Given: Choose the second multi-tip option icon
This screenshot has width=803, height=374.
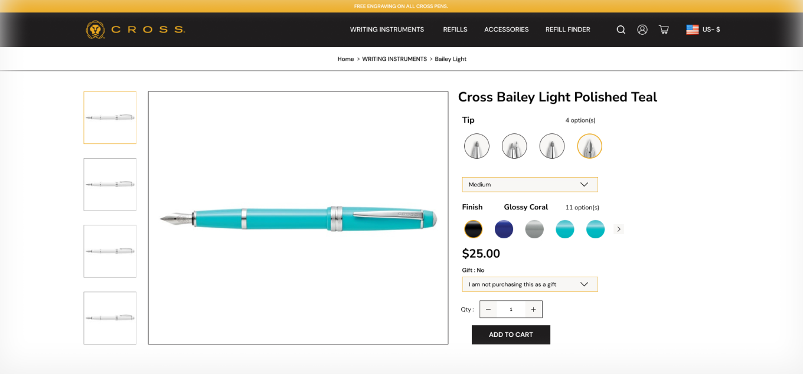Looking at the screenshot, I should pyautogui.click(x=514, y=146).
